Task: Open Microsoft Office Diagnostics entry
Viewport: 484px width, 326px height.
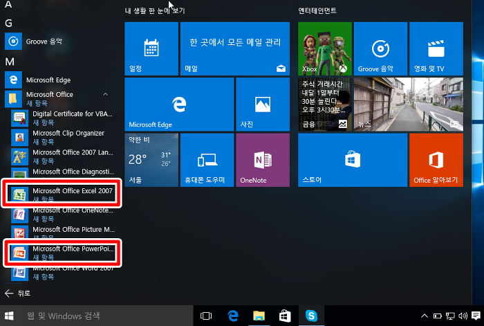Action: point(63,172)
